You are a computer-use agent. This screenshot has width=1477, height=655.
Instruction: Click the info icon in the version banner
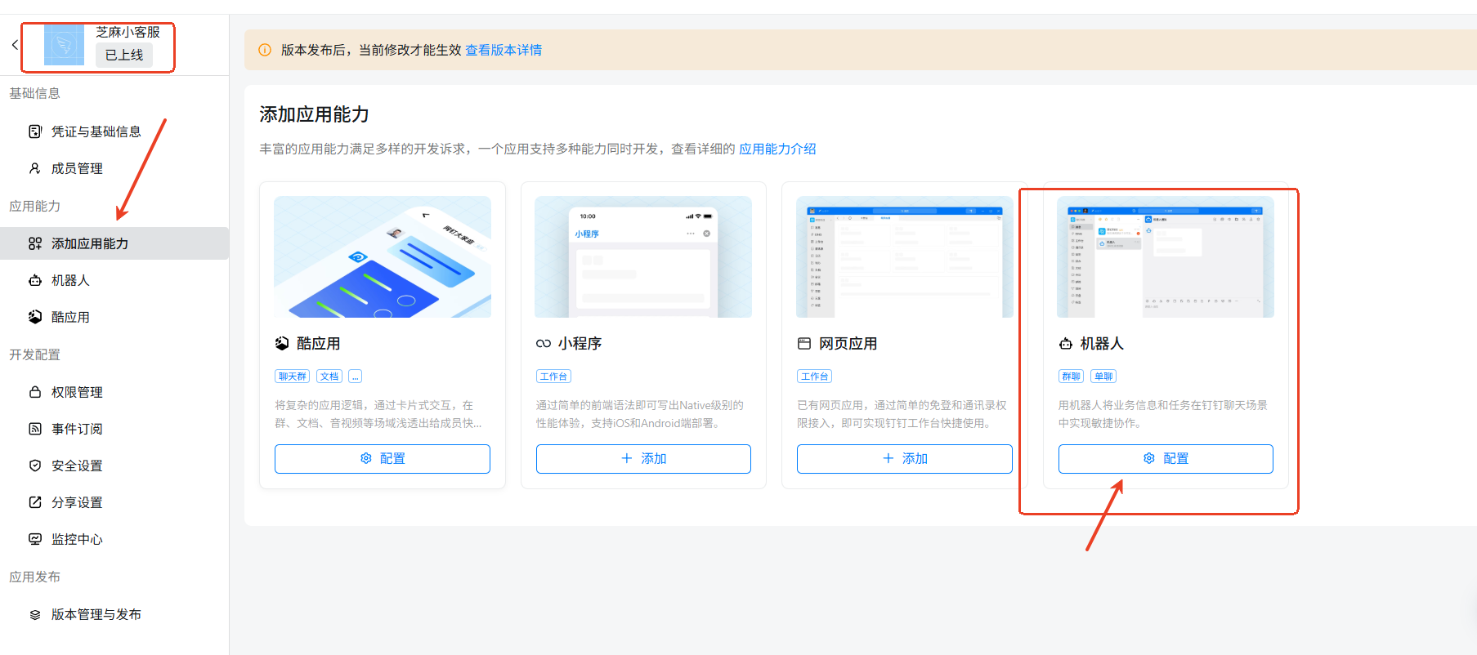[265, 50]
